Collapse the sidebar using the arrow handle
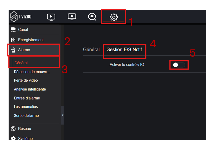Image resolution: width=215 pixels, height=149 pixels. (62, 115)
